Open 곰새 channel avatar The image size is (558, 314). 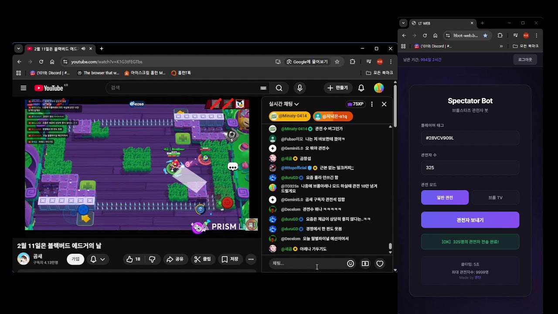click(x=24, y=259)
